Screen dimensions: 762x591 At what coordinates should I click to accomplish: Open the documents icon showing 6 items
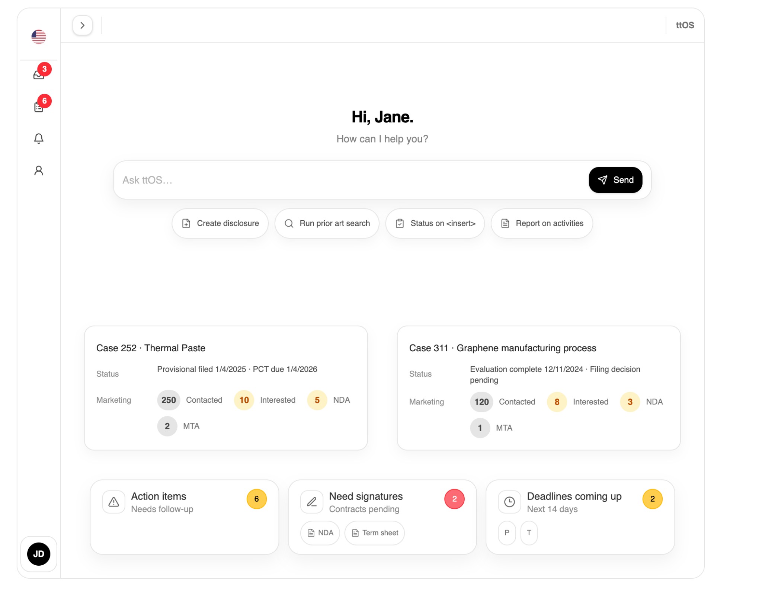(39, 106)
